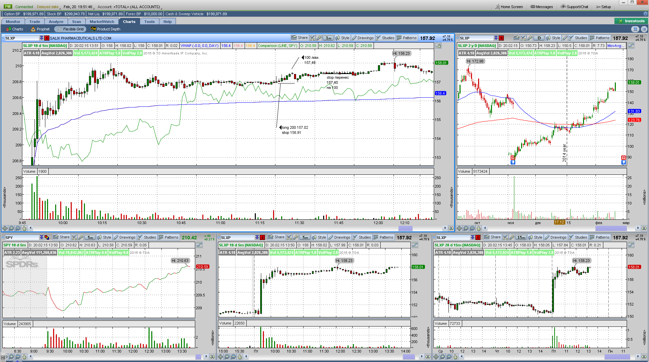Open the Tools tab

coord(149,22)
